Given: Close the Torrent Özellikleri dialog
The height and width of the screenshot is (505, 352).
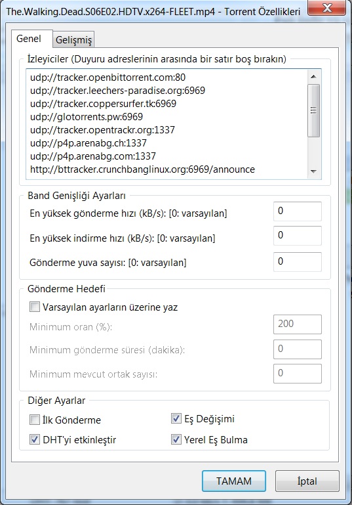Looking at the screenshot, I should click(x=327, y=9).
